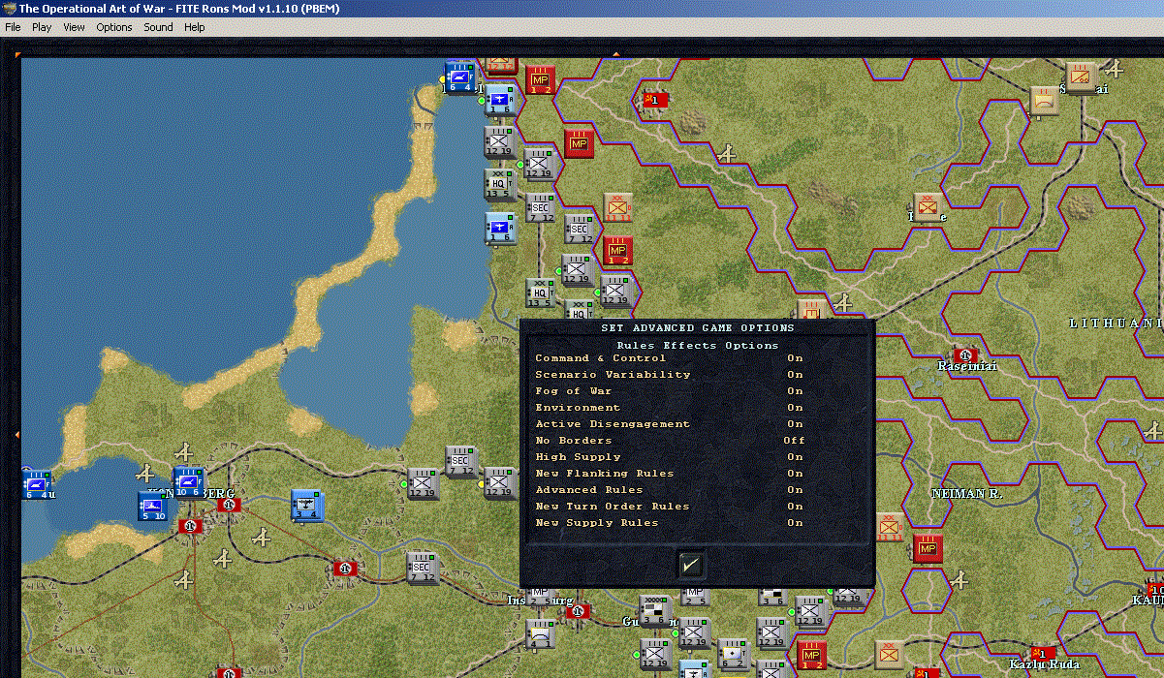1164x678 pixels.
Task: Open the Sound menu
Action: (x=158, y=27)
